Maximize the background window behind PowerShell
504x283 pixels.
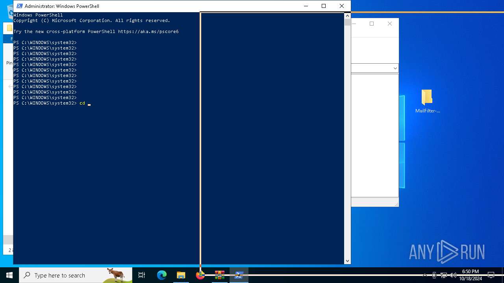371,24
